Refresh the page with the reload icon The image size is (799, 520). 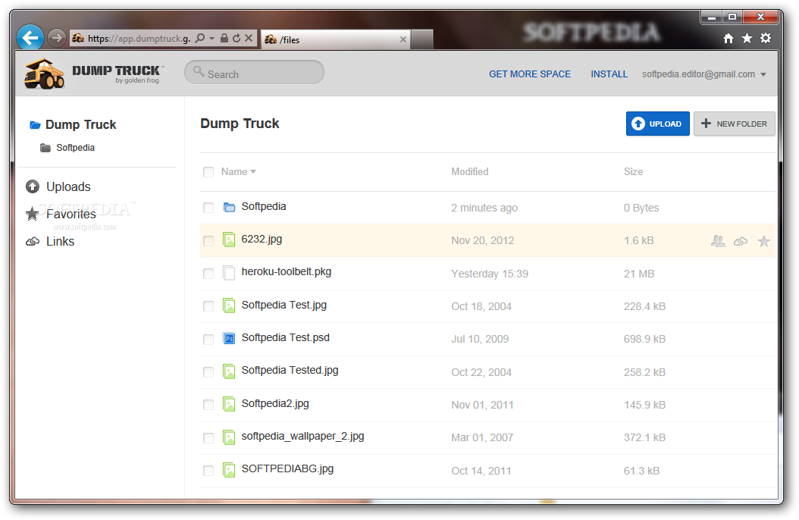click(x=237, y=38)
